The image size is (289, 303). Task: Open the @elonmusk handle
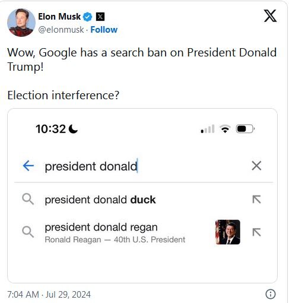click(61, 30)
